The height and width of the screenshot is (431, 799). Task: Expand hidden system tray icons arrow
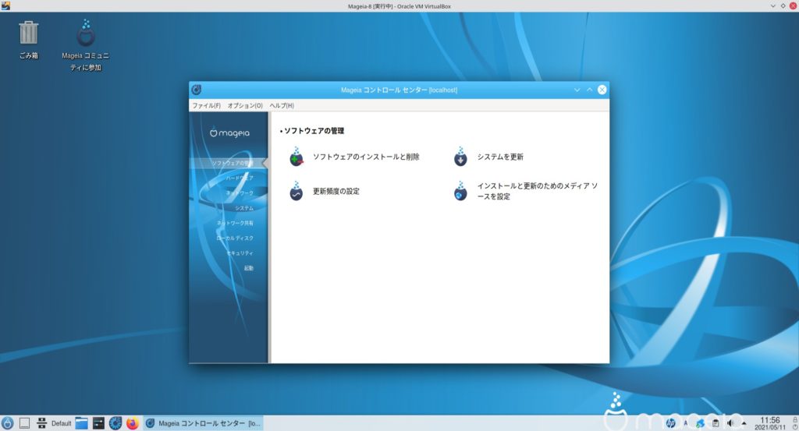744,423
